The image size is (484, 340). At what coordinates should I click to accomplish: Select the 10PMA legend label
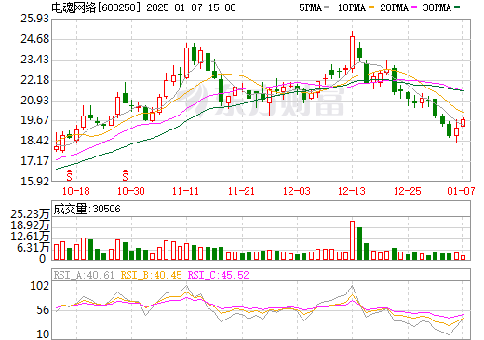point(352,7)
